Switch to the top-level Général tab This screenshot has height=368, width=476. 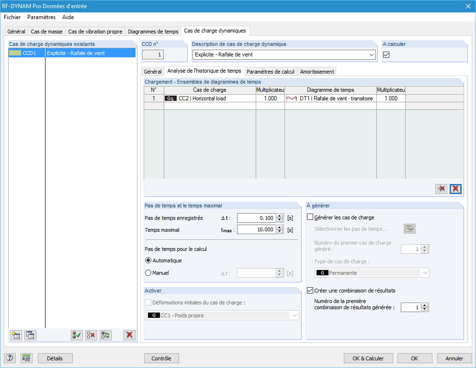click(16, 32)
